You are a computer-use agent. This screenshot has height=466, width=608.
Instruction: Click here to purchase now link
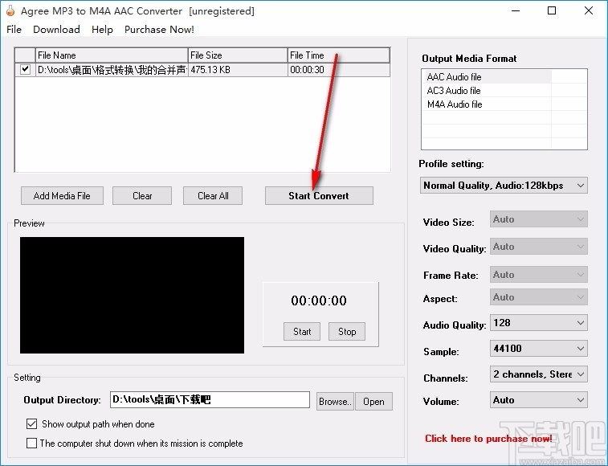point(488,439)
